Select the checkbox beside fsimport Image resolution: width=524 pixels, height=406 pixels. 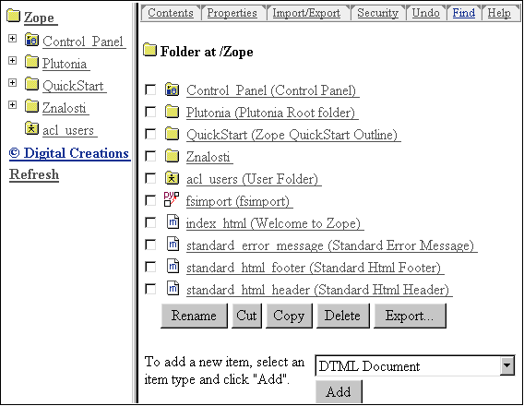pos(150,200)
